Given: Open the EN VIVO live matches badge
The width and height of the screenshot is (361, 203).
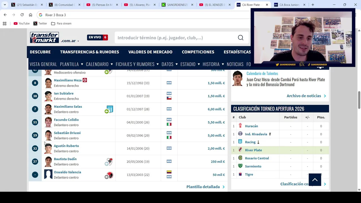Looking at the screenshot, I should point(97,37).
